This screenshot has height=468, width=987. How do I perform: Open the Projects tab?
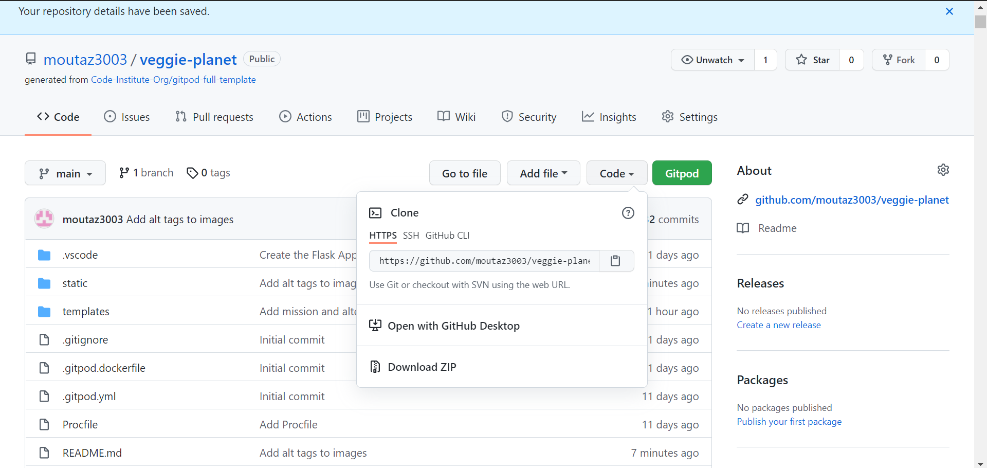pos(385,117)
